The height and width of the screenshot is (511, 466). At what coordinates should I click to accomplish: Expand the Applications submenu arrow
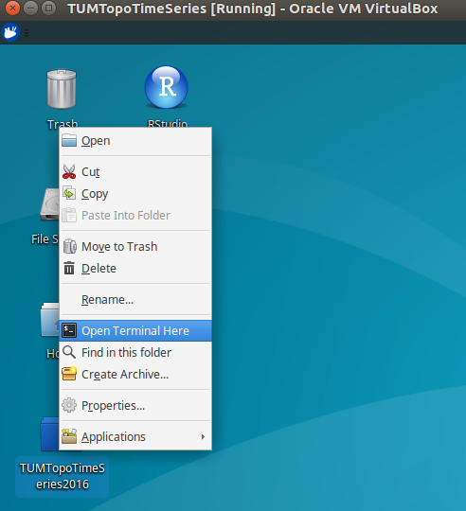[x=203, y=436]
